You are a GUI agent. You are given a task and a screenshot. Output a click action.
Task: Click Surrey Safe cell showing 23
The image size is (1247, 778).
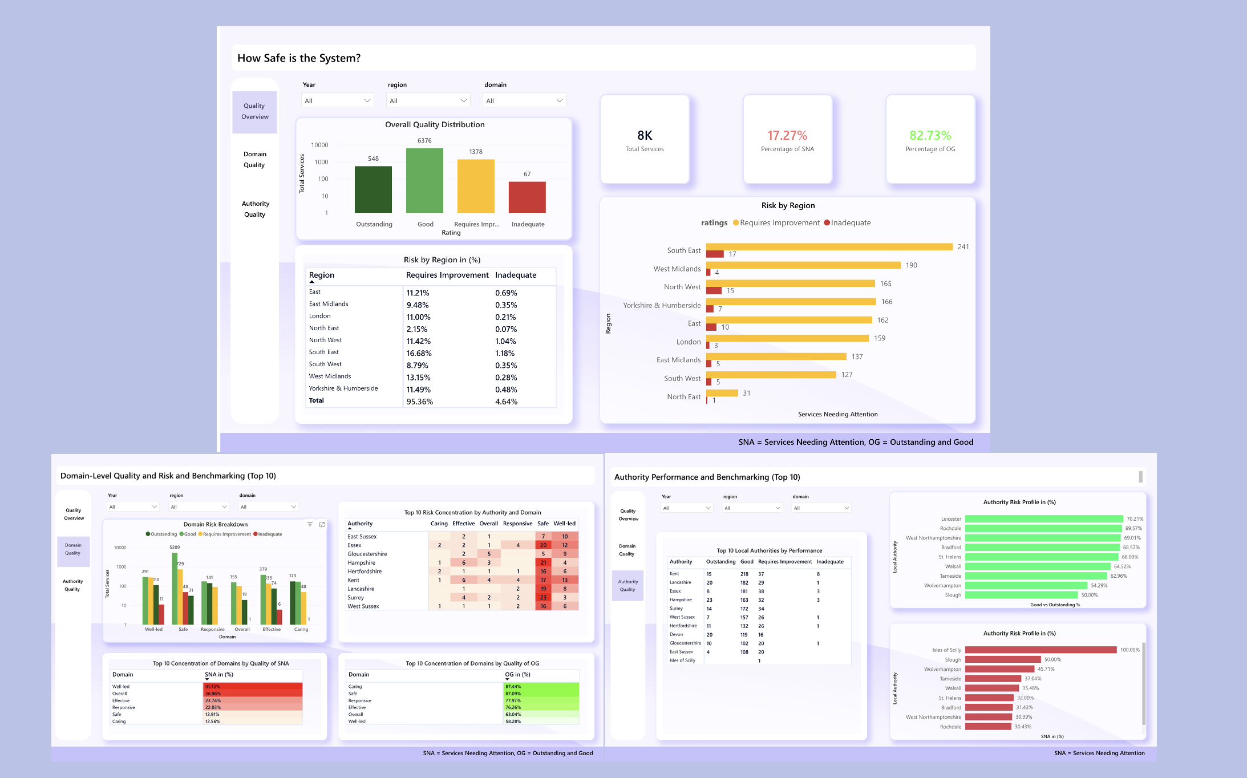pyautogui.click(x=543, y=597)
